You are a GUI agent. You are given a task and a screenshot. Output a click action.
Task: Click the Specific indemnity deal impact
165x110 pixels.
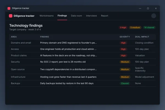(140, 69)
